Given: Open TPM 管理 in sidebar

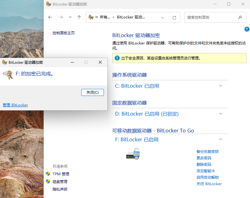Looking at the screenshot, I should tap(61, 174).
